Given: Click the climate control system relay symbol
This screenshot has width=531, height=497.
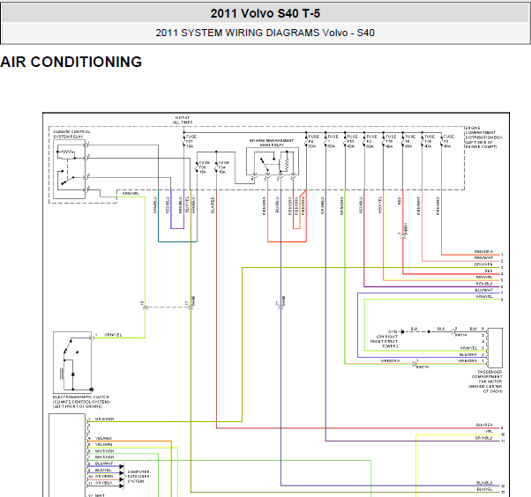Looking at the screenshot, I should [70, 169].
